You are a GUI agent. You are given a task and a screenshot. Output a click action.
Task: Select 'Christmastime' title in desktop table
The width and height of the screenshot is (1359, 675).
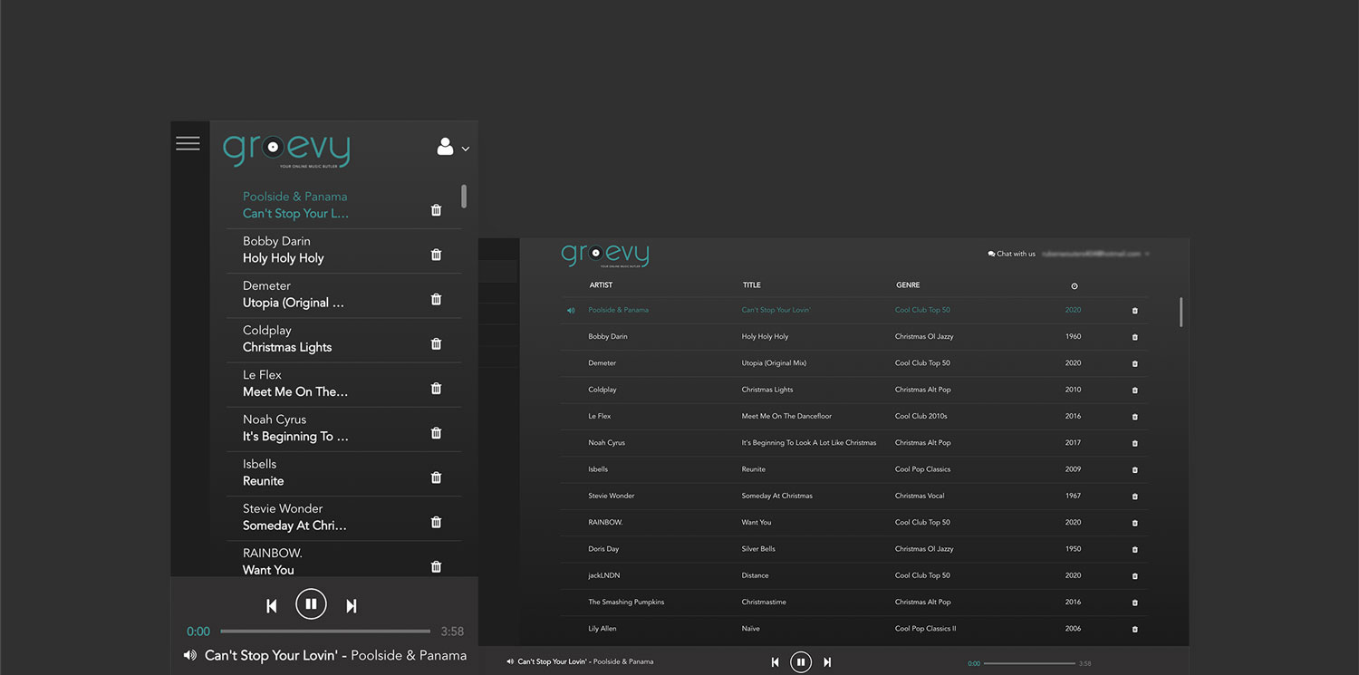(x=764, y=602)
